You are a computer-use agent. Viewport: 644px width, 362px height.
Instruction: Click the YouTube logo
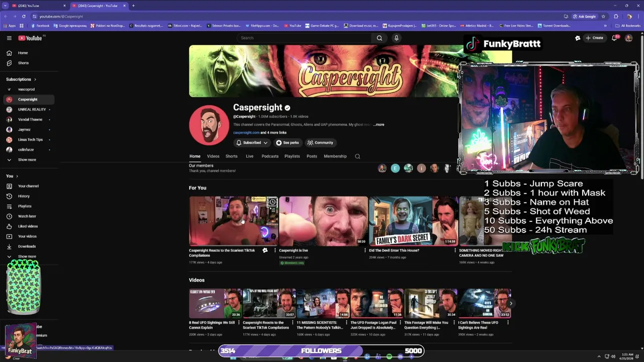(30, 38)
